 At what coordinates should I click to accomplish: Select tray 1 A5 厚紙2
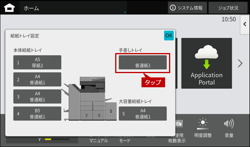pos(37,62)
